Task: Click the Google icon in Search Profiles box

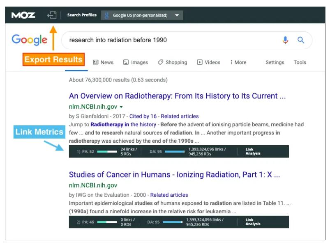Action: tap(106, 15)
